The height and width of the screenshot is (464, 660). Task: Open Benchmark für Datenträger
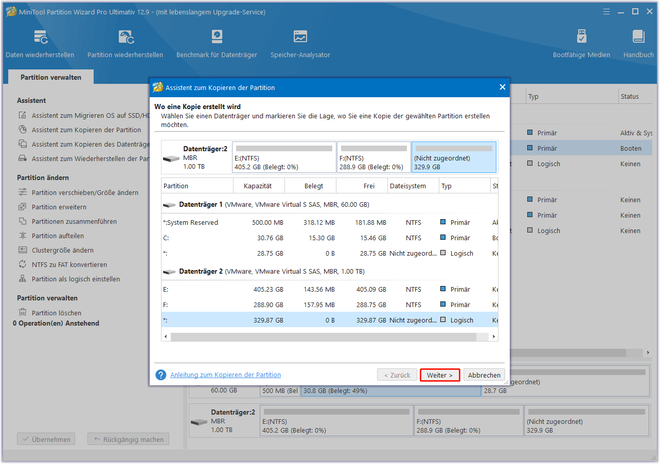pyautogui.click(x=217, y=44)
